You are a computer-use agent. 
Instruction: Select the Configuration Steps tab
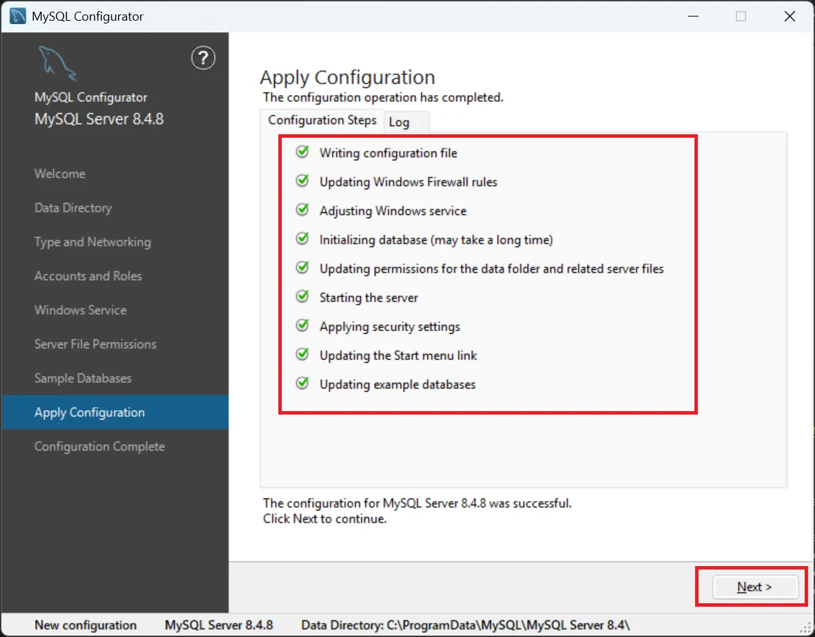(322, 120)
